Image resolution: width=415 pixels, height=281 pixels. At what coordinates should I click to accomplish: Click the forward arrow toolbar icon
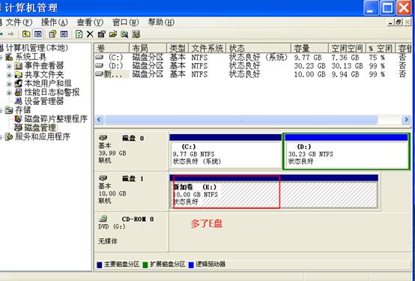click(10, 34)
